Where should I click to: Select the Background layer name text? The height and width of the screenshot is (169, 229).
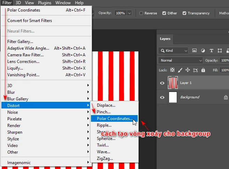click(190, 97)
